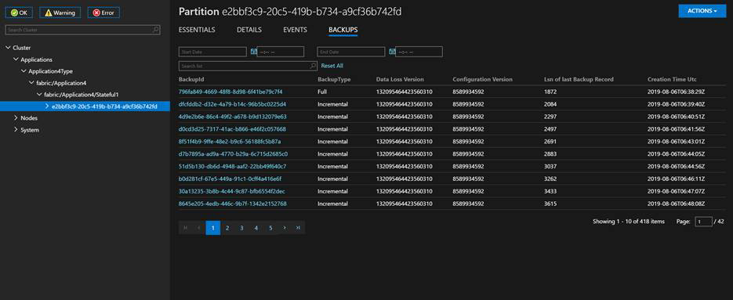Expand the Nodes tree node

(16, 117)
